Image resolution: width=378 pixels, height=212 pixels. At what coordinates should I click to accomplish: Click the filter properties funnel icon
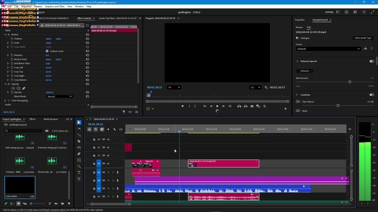pyautogui.click(x=124, y=112)
